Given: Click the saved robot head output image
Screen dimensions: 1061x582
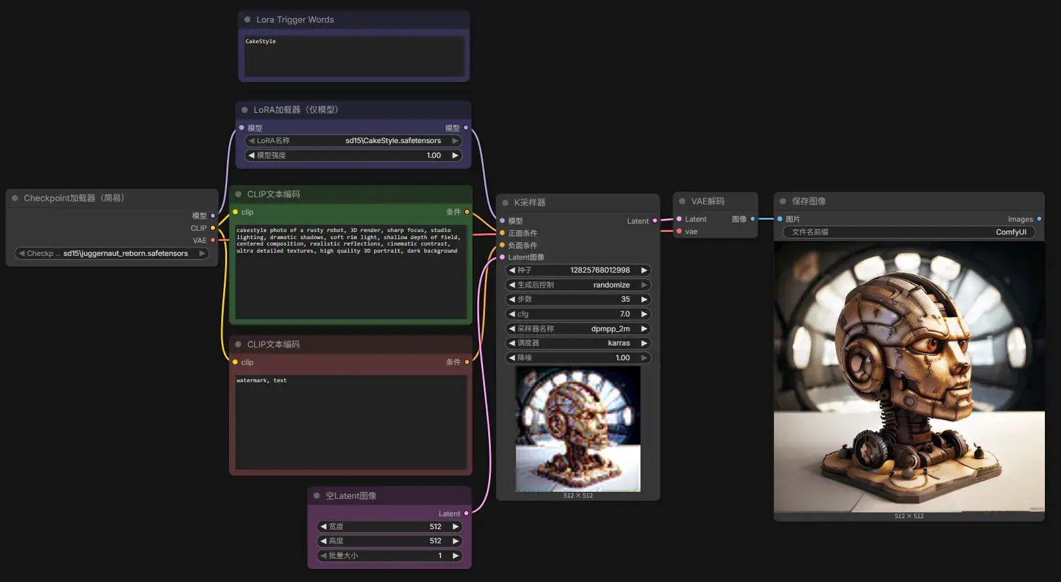Looking at the screenshot, I should (x=909, y=377).
